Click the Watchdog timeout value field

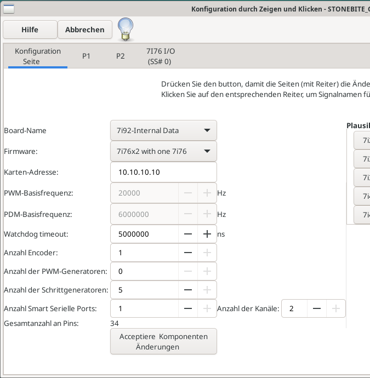pos(145,234)
